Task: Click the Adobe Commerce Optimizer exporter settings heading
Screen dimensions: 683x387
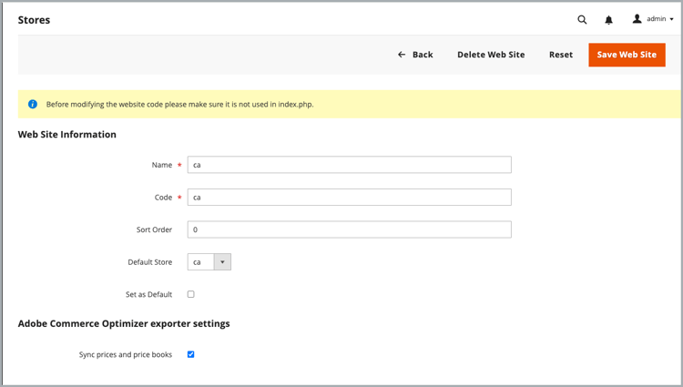Action: 124,323
